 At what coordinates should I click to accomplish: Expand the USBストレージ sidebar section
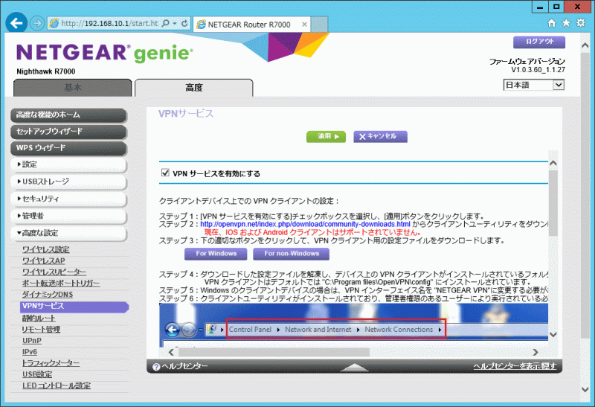tap(71, 181)
